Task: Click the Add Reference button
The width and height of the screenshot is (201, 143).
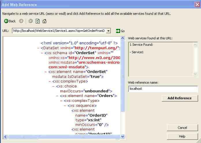Action: coord(180,98)
